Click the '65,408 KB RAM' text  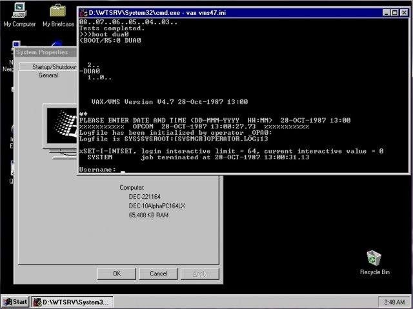[148, 215]
